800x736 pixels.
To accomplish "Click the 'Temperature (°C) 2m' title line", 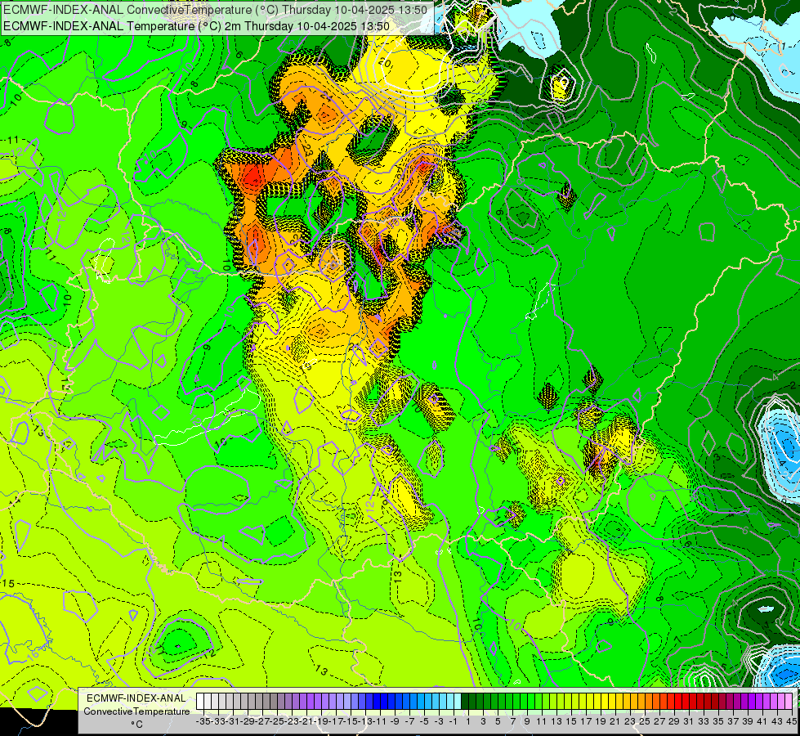I will [x=196, y=26].
